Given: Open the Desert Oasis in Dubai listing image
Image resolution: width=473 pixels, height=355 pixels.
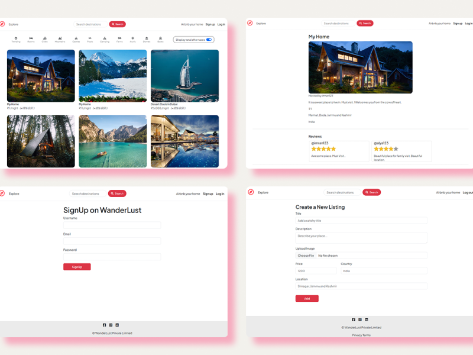Looking at the screenshot, I should click(x=184, y=76).
